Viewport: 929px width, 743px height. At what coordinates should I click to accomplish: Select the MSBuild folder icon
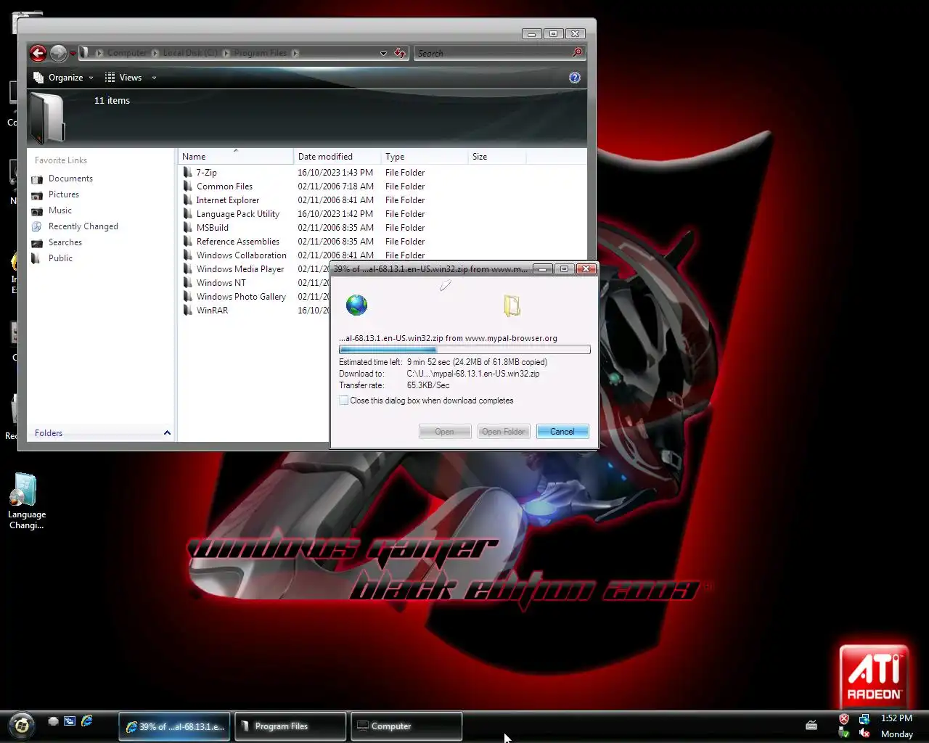[188, 228]
